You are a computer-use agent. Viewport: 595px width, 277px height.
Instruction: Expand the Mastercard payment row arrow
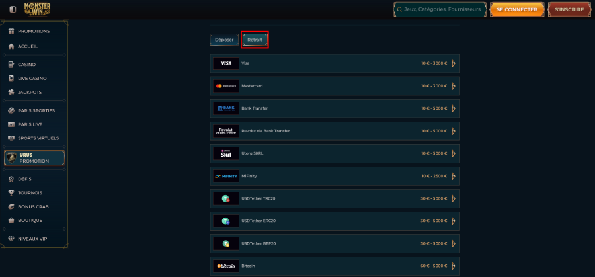click(454, 86)
